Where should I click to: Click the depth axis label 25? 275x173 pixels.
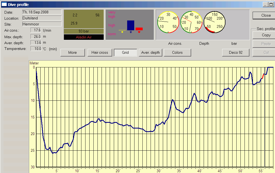33,151
